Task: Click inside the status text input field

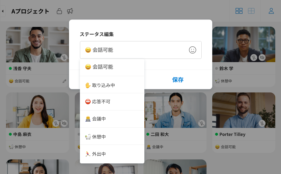Action: (x=129, y=50)
